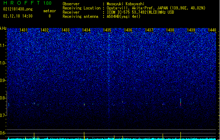Viewport: 220px width, 140px height.
Task: Select the antenna value A504HB(yagi 4el)
Action: [x=123, y=16]
